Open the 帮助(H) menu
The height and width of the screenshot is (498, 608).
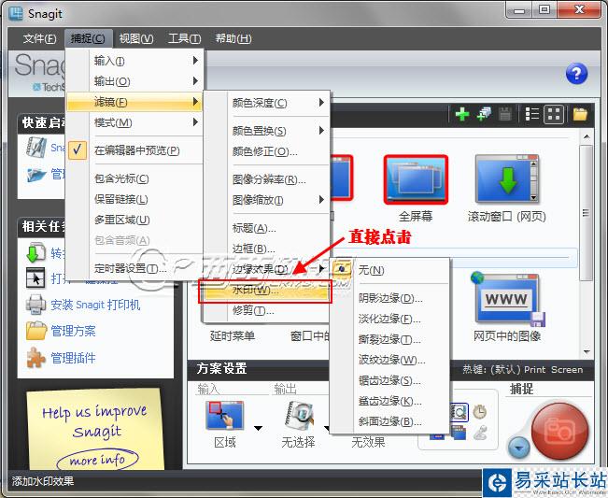233,38
